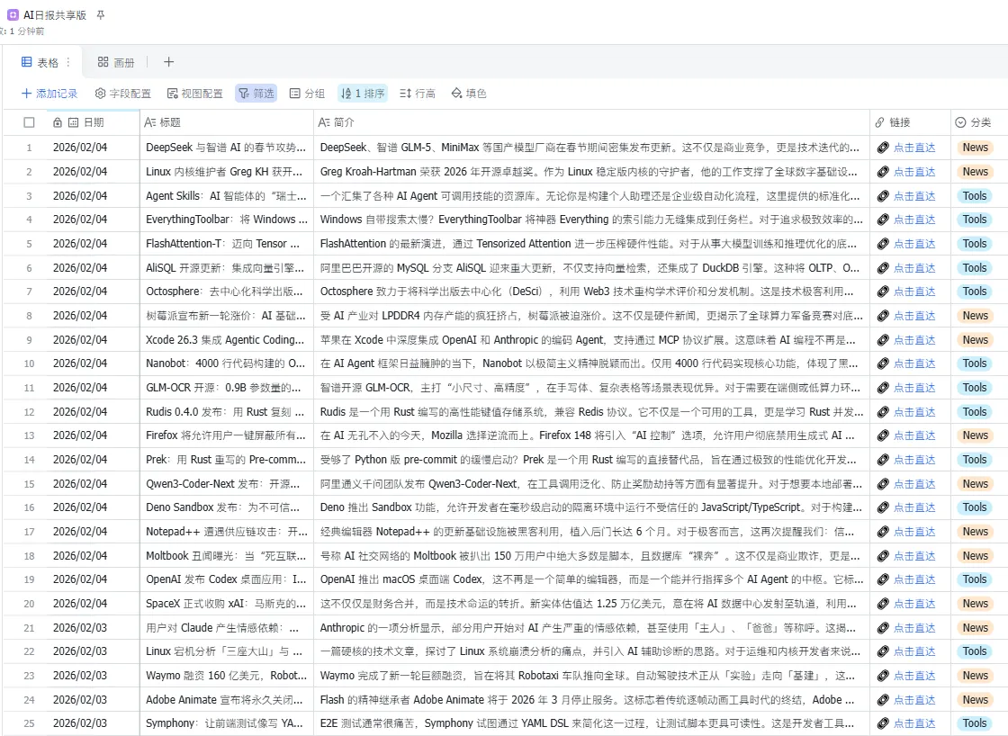1008x736 pixels.
Task: Add a new view with the plus icon
Action: [168, 62]
